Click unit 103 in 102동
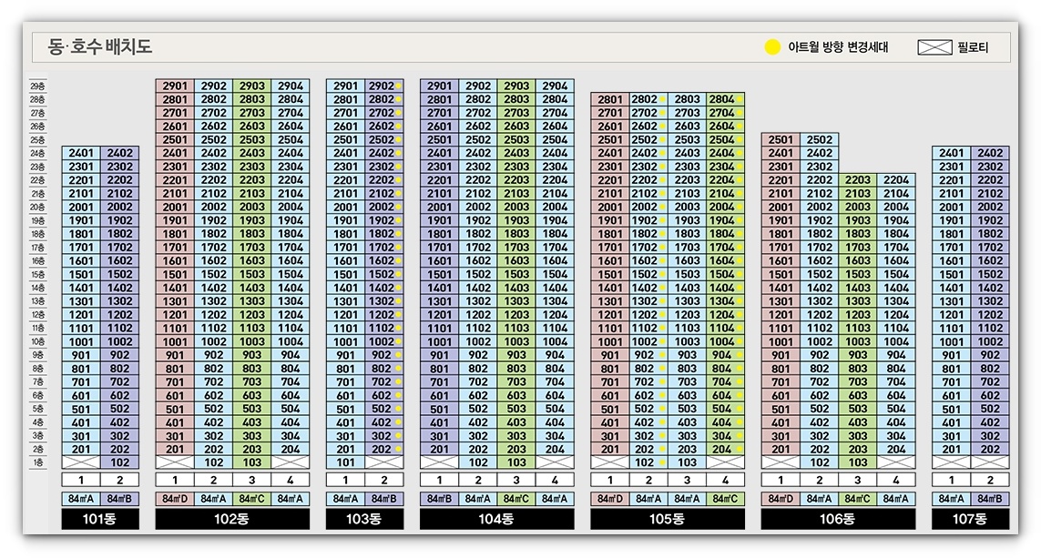Screen dimensions: 1041x558 point(251,462)
